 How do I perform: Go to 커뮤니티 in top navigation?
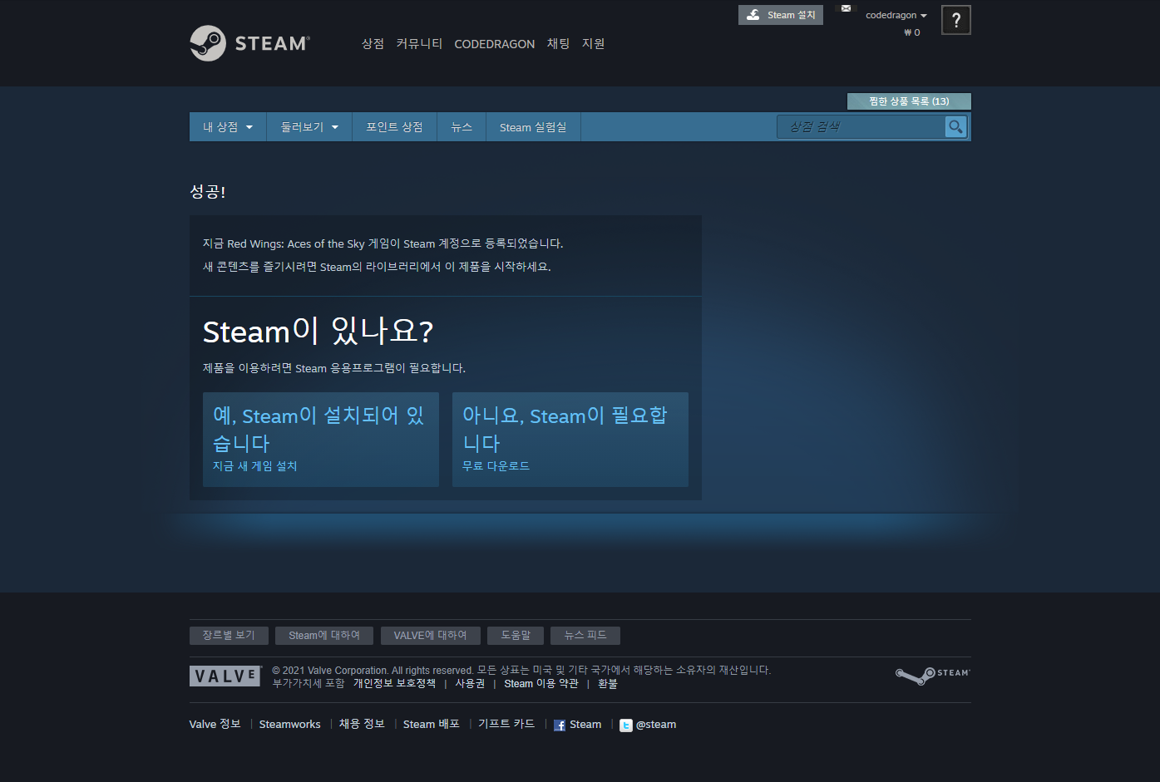tap(419, 44)
